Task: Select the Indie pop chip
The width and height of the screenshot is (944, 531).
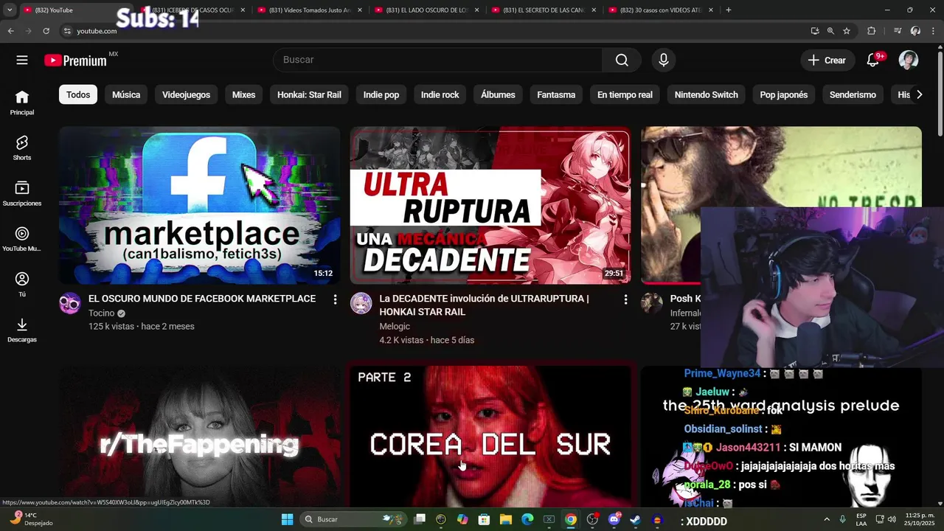Action: (x=381, y=94)
